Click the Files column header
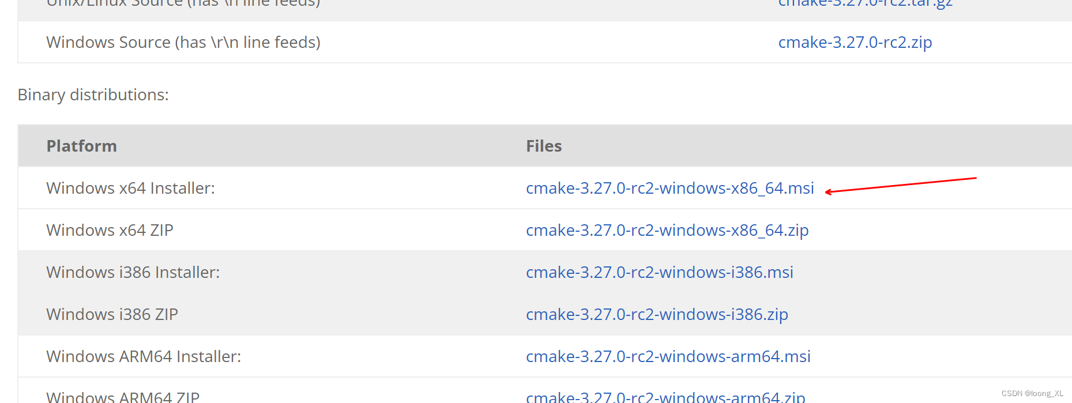The image size is (1072, 403). click(x=544, y=146)
